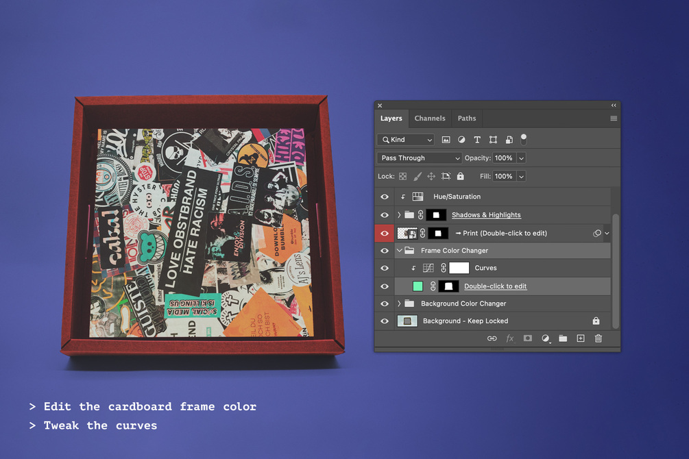Add a layer style fx icon

tap(509, 338)
